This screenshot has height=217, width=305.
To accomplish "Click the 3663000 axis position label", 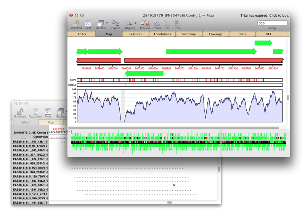I will (x=260, y=68).
